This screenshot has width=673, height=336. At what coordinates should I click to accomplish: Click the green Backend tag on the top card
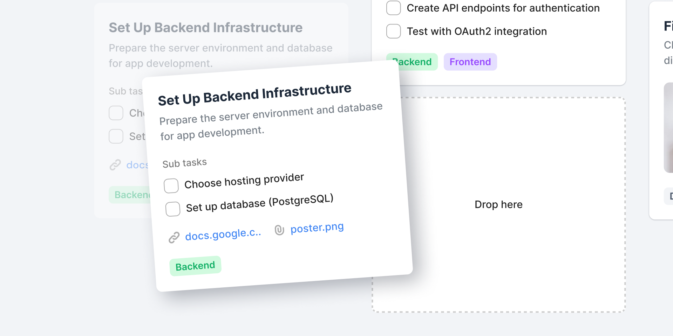coord(412,62)
